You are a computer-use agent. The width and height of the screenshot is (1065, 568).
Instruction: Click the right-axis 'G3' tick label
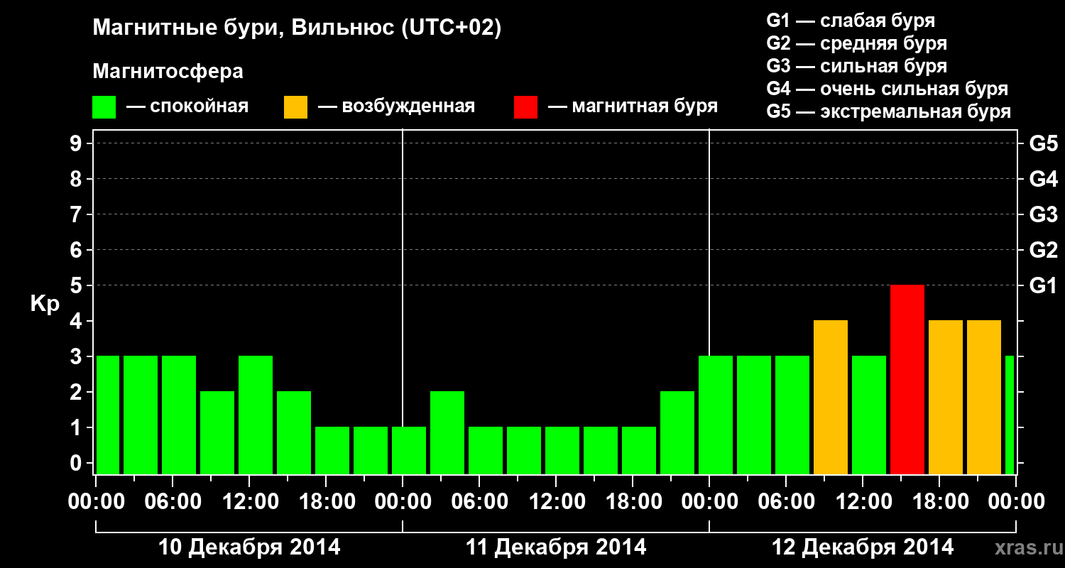click(x=1043, y=214)
